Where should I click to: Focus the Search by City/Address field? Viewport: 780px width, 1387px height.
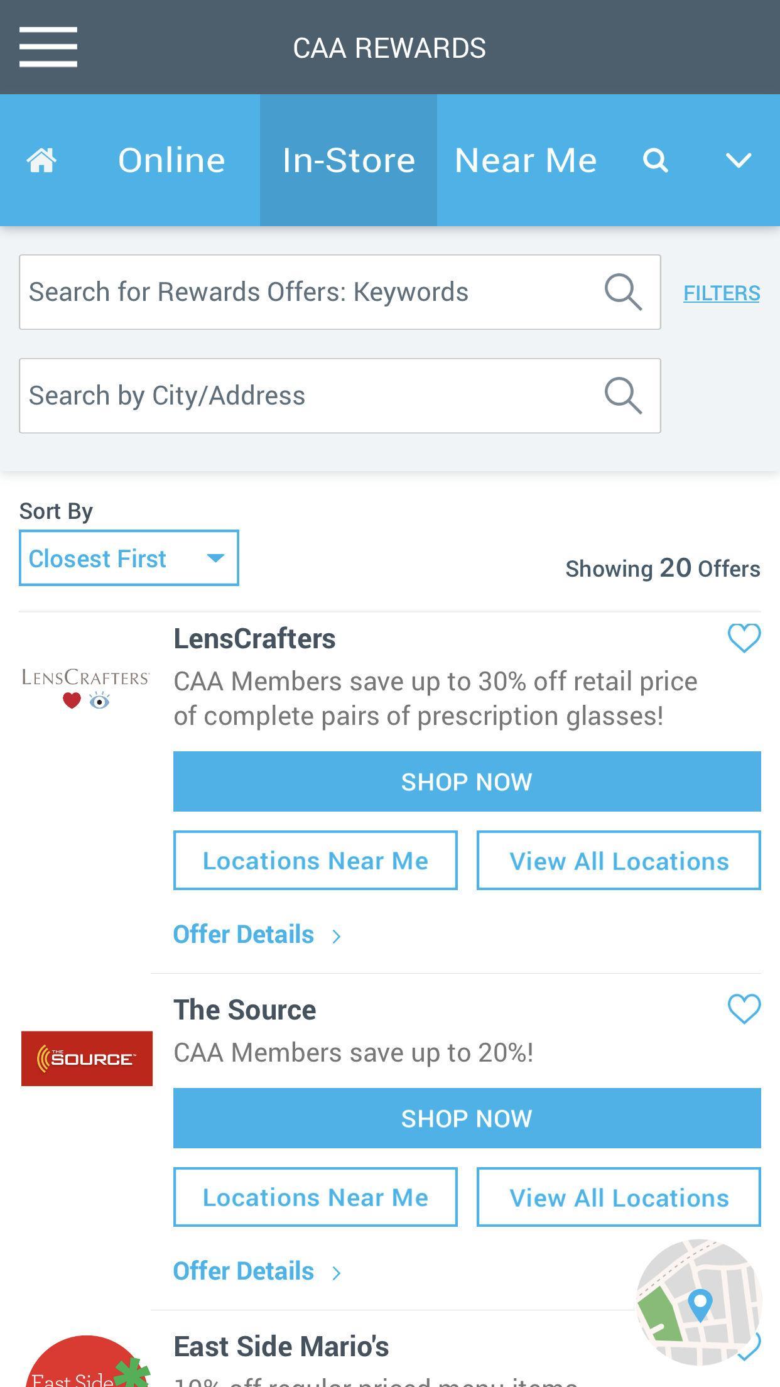[308, 396]
